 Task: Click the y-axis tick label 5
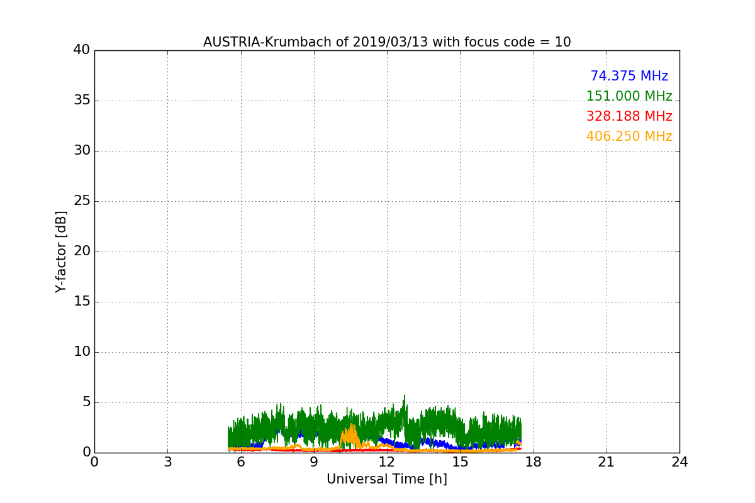coord(86,402)
